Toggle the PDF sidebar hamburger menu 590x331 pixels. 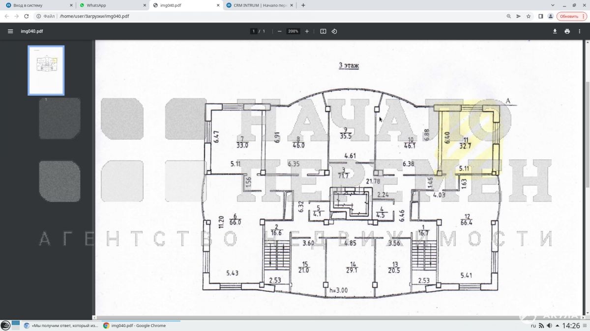pyautogui.click(x=10, y=31)
